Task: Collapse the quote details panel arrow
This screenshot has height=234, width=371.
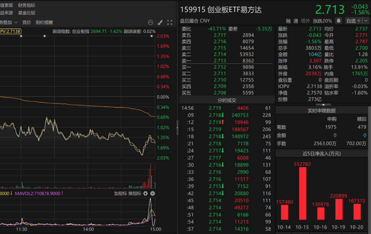Action: pyautogui.click(x=324, y=104)
